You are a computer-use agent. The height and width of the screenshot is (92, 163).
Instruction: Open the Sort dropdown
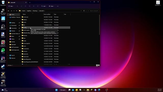(44, 6)
